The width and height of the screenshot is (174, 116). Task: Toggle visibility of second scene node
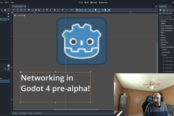pyautogui.click(x=8, y=16)
